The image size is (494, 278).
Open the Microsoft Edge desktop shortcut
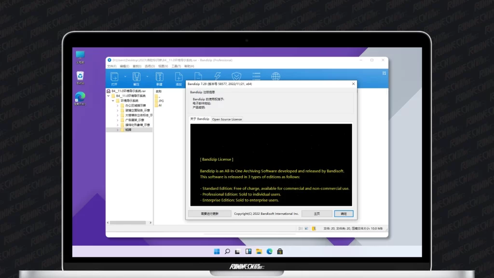[x=80, y=97]
